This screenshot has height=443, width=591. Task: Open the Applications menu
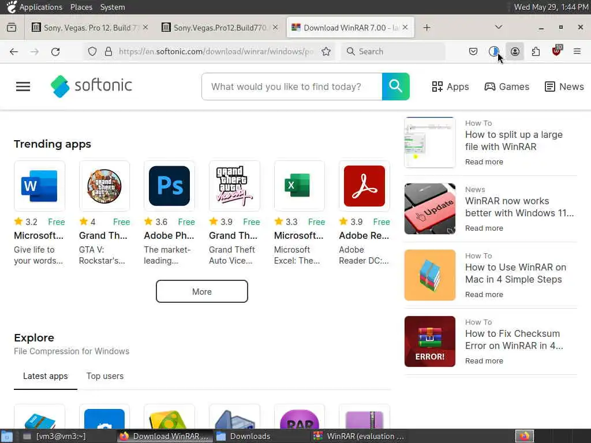tap(40, 7)
